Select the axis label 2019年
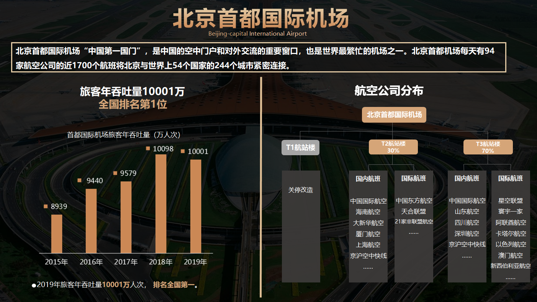Image resolution: width=537 pixels, height=302 pixels. point(195,262)
